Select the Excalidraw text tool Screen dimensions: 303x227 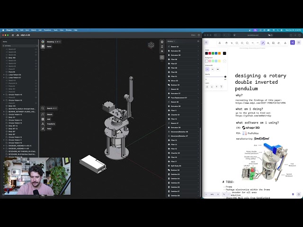[x=268, y=43]
